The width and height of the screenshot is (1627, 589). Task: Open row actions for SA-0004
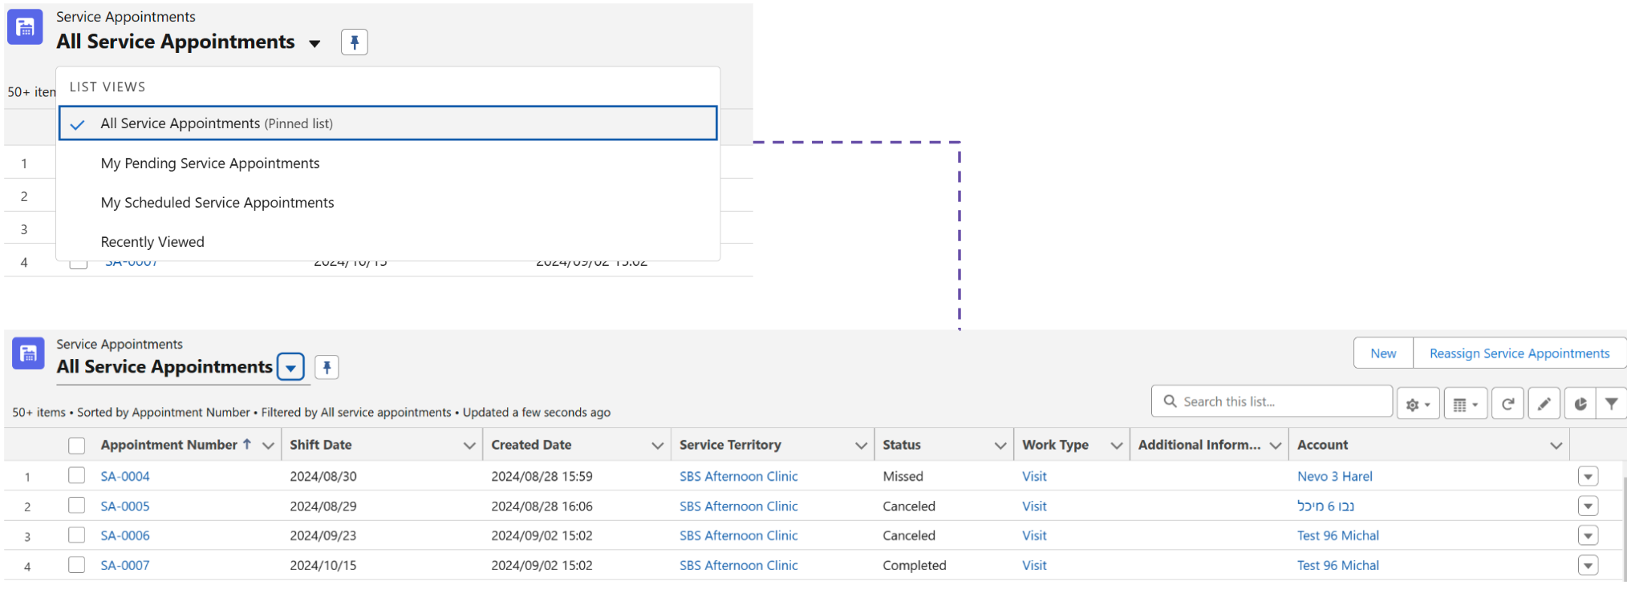click(x=1588, y=476)
